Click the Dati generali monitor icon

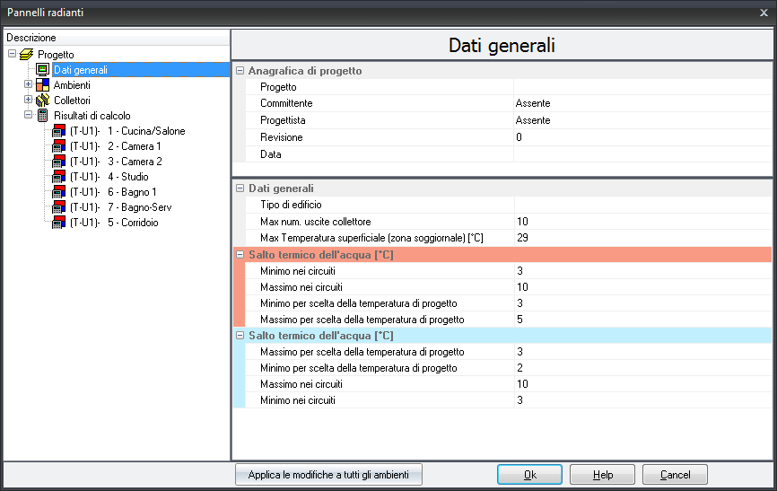43,70
